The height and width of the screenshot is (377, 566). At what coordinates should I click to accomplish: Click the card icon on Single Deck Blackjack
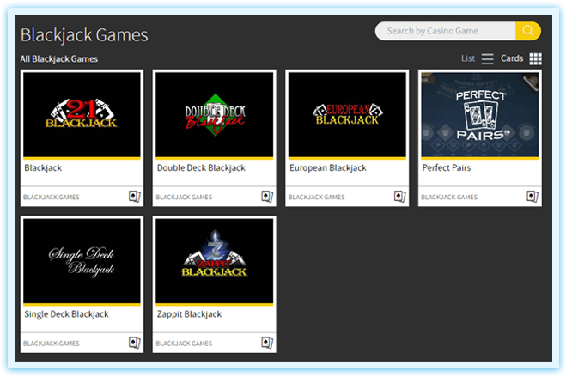[x=135, y=343]
